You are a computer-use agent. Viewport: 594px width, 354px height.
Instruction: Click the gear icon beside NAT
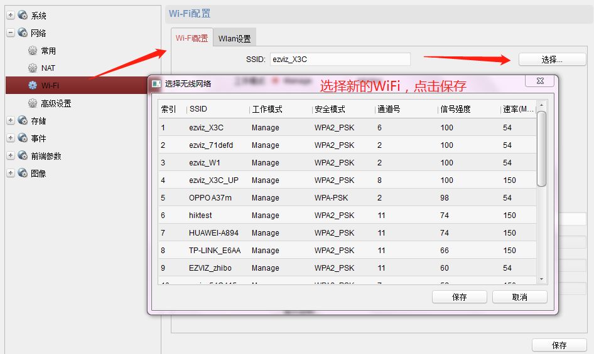coord(33,68)
